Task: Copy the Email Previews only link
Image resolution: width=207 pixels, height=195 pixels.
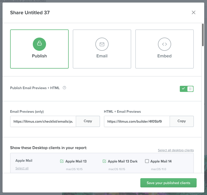Action: click(x=88, y=121)
